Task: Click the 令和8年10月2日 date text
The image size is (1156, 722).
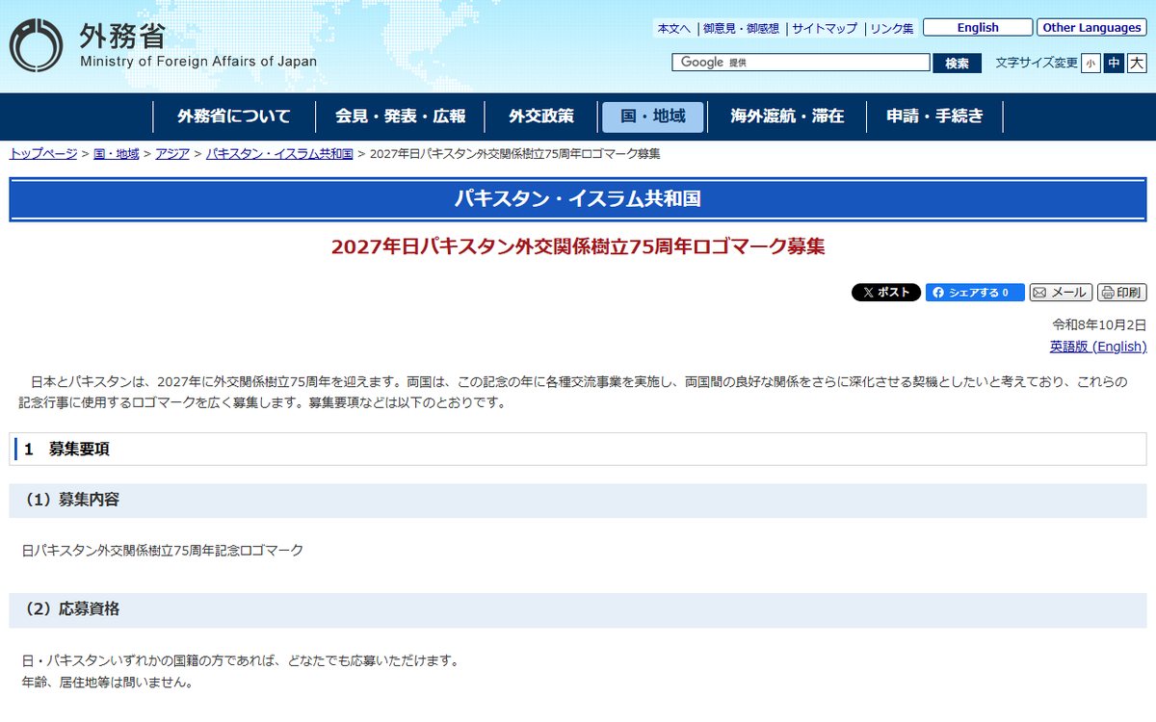Action: 1099,324
